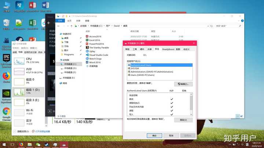Open Access desktop shortcut icon
Image resolution: width=264 pixels, height=148 pixels.
click(x=33, y=7)
